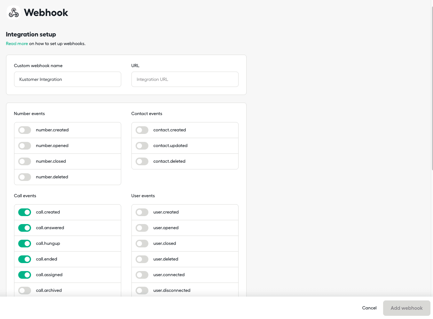Turn on user.connected event

coord(142,275)
